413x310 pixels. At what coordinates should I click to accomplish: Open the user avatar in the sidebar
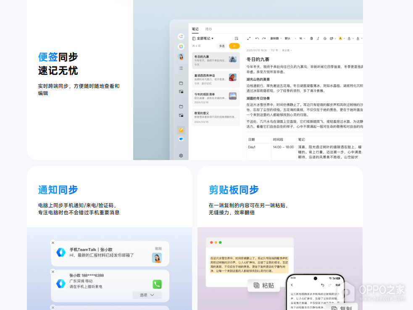[181, 57]
